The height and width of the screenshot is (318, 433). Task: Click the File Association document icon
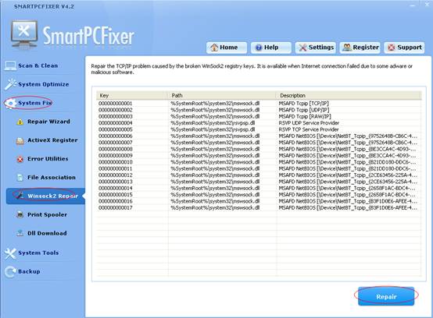pyautogui.click(x=20, y=178)
